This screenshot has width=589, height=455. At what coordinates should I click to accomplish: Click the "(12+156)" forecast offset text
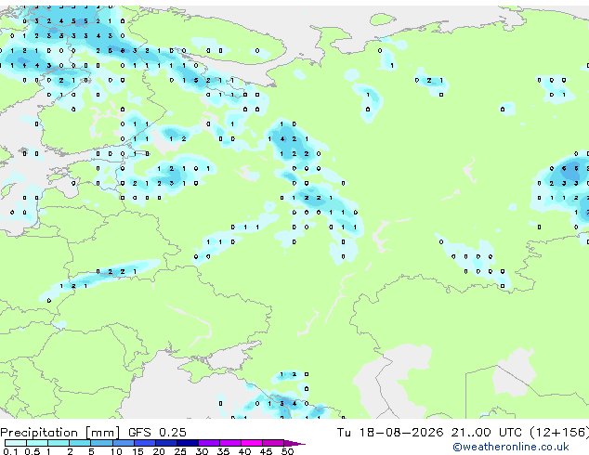559,433
